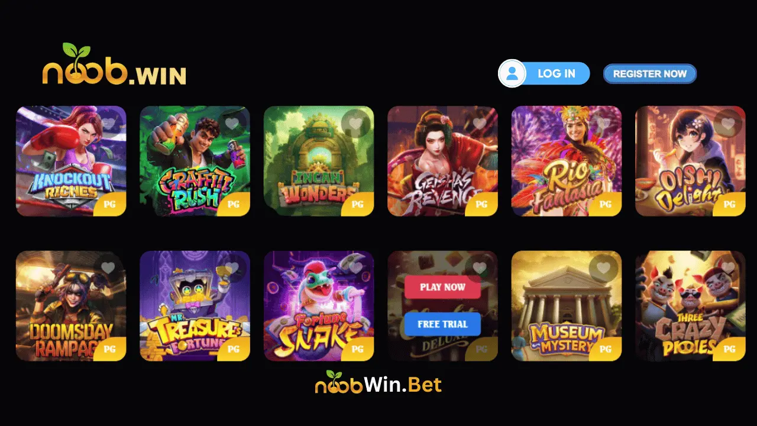Screen dimensions: 757x426
Task: Favorite the Incan Wonders game
Action: tap(355, 124)
